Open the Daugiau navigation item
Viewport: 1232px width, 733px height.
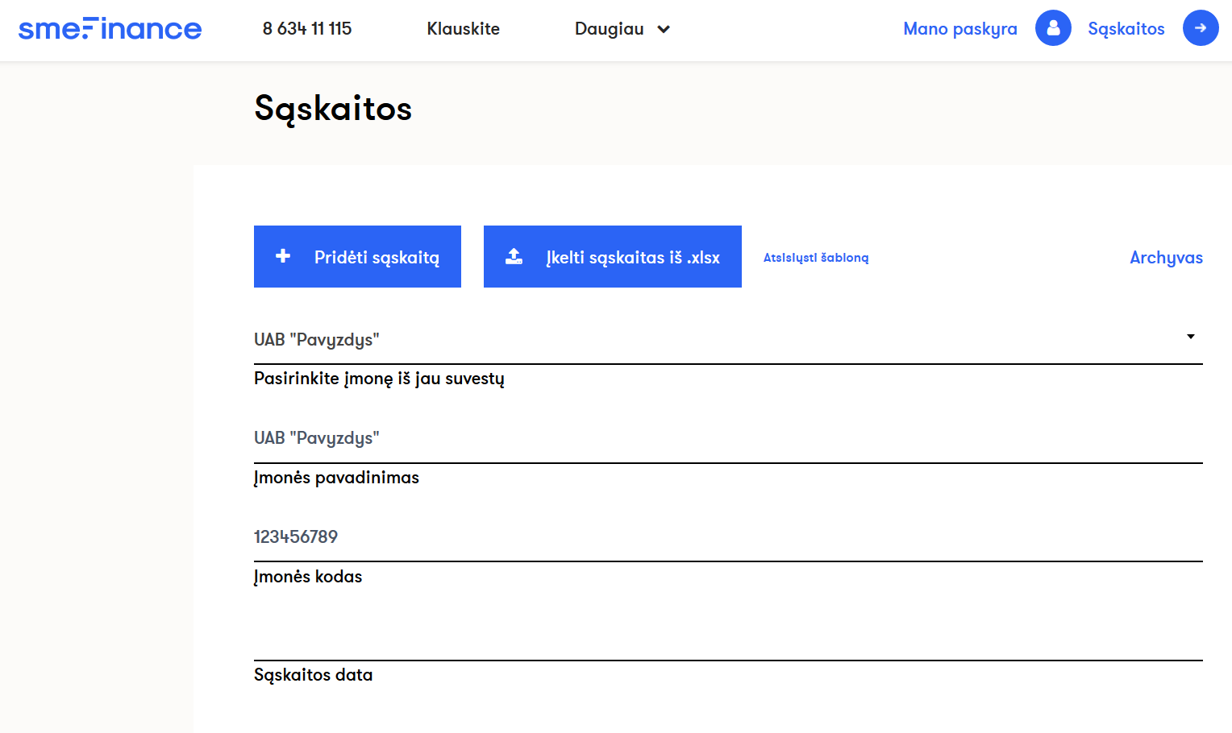pyautogui.click(x=610, y=29)
